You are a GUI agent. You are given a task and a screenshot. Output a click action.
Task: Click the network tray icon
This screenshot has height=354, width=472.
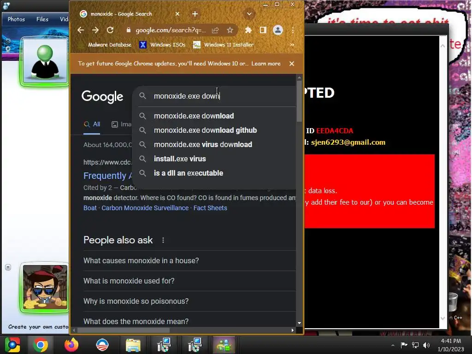click(x=415, y=345)
